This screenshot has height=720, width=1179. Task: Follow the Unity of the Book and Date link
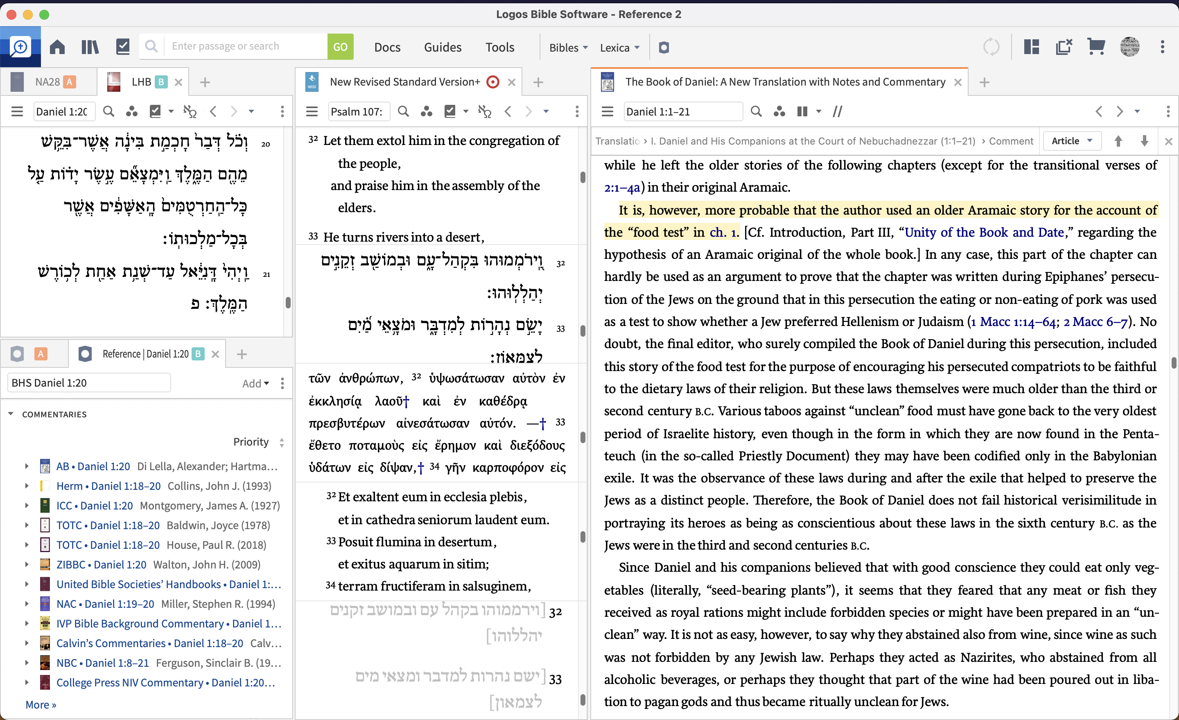coord(984,232)
